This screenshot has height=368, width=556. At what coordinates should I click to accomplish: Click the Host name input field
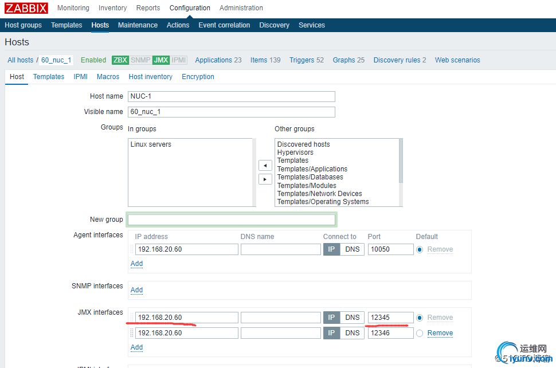pos(231,96)
